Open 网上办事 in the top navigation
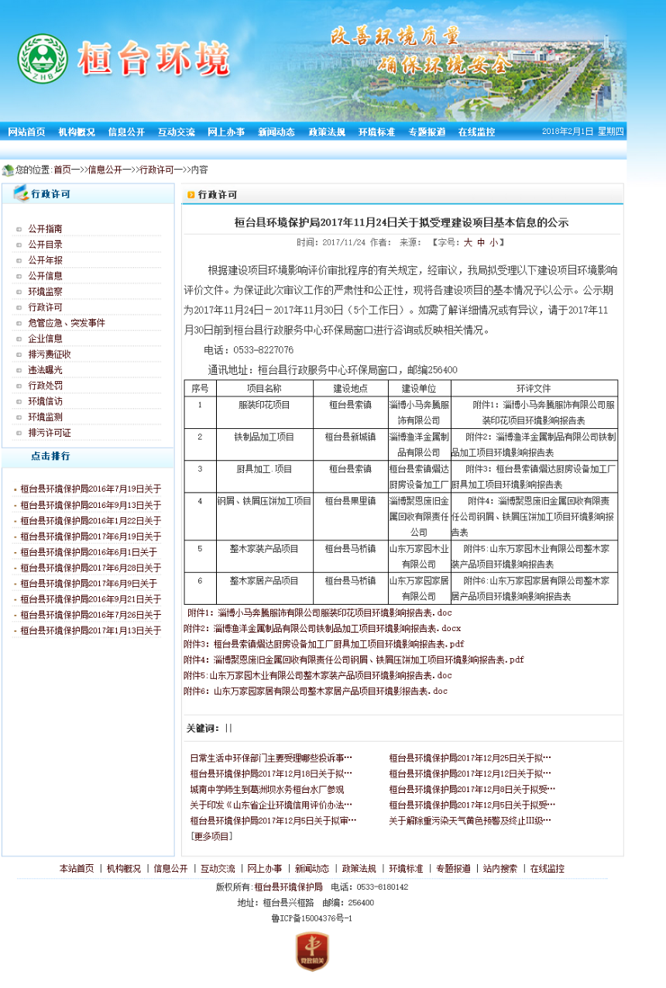Image resolution: width=666 pixels, height=988 pixels. pyautogui.click(x=226, y=132)
